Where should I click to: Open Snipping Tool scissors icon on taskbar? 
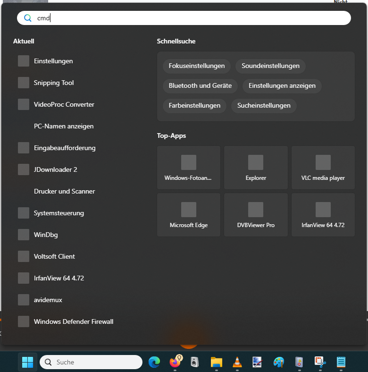(x=320, y=362)
